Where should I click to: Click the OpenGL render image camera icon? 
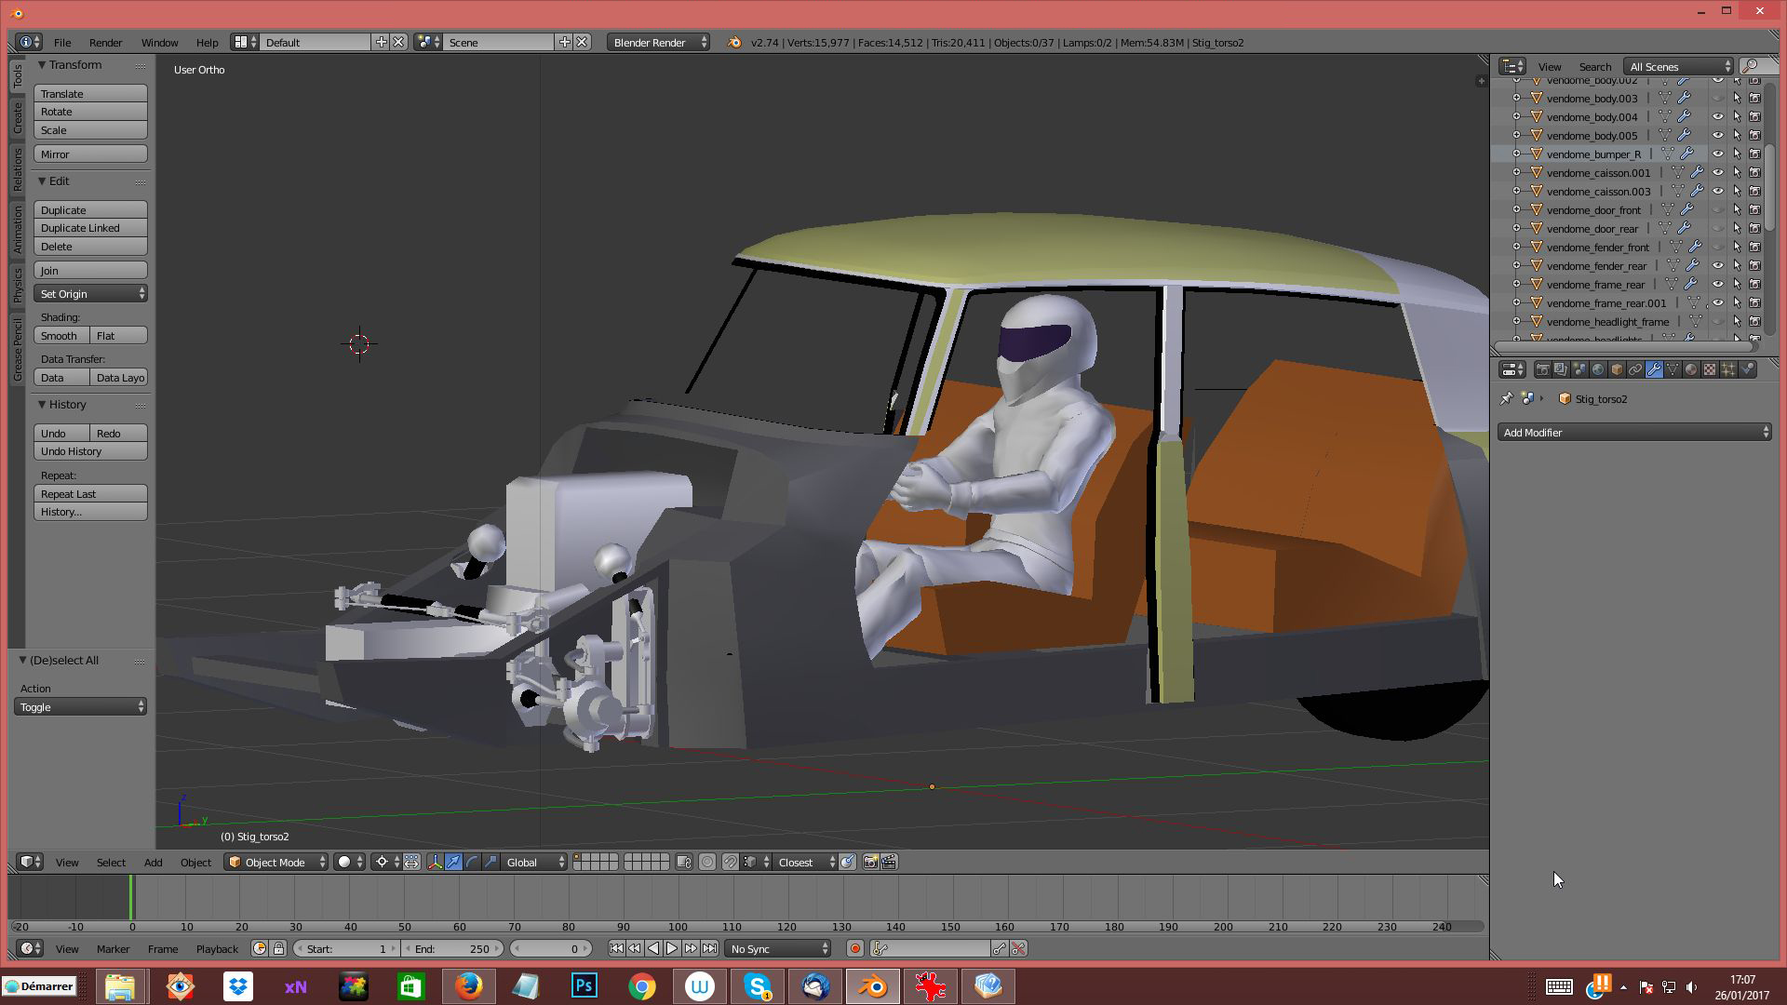870,862
